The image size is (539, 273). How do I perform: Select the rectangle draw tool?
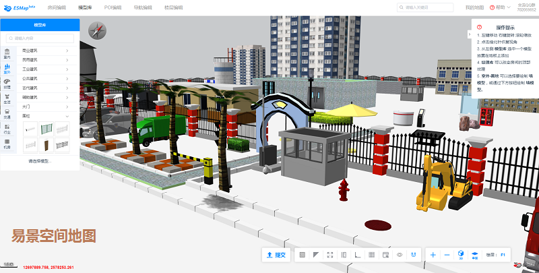click(x=303, y=255)
